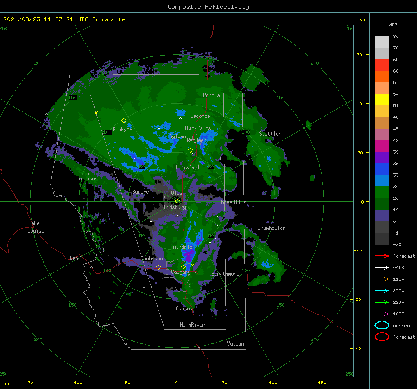The height and width of the screenshot is (389, 417).
Task: Select the yellow diamond marker below RedDeer
Action: click(190, 150)
